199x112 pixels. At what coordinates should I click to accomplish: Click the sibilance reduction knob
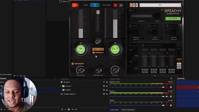[136, 32]
